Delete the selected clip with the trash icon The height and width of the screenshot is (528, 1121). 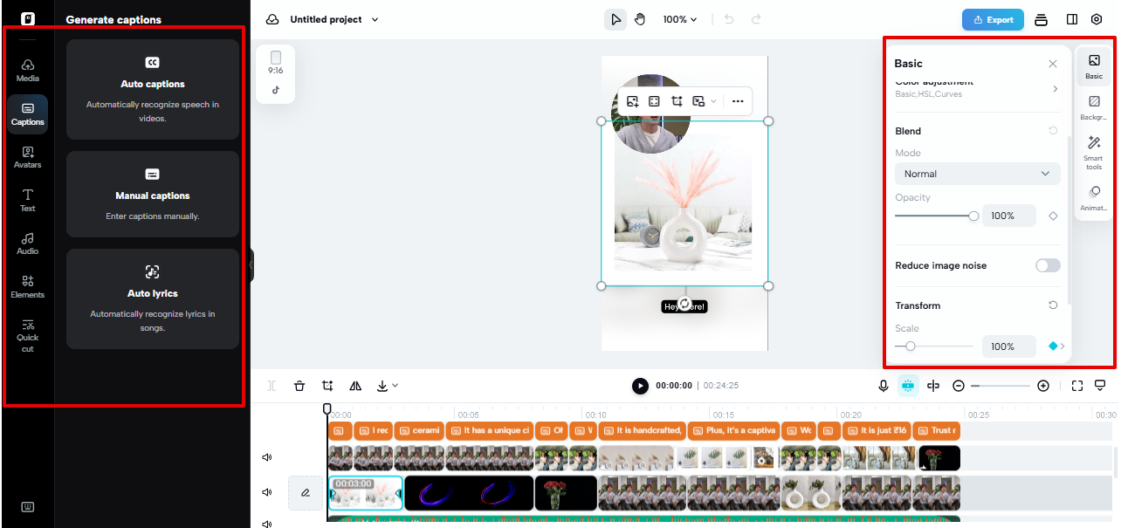click(x=300, y=385)
